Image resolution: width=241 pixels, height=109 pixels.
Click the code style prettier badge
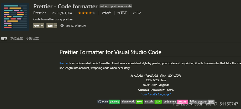pyautogui.click(x=175, y=102)
